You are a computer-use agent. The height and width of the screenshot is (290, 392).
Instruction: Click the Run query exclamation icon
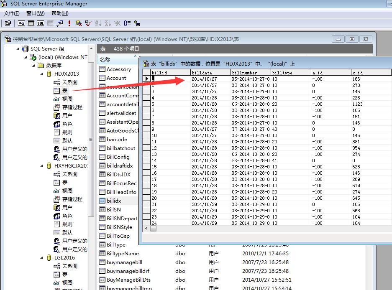[69, 23]
